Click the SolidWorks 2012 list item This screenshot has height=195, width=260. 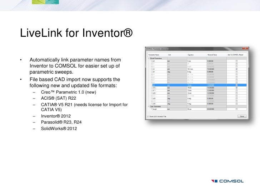tap(59, 129)
